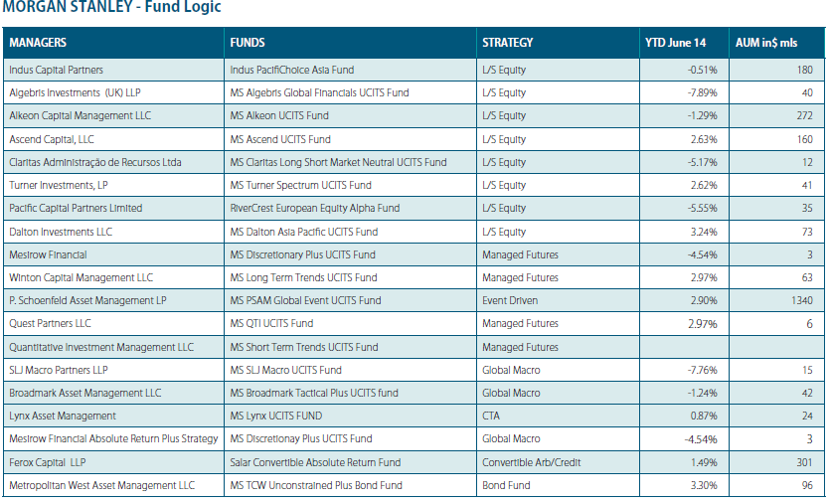
Task: Select the AUM in$ mls column header
Action: 765,43
